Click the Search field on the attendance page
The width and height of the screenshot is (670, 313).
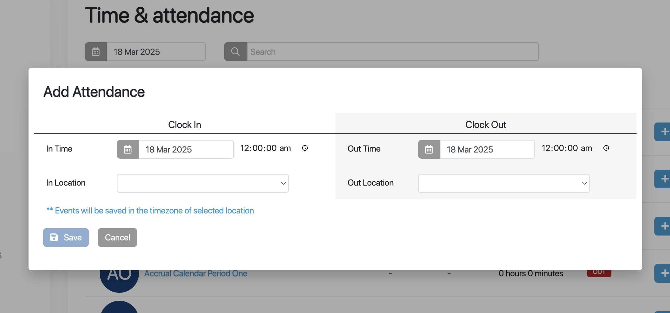click(393, 52)
